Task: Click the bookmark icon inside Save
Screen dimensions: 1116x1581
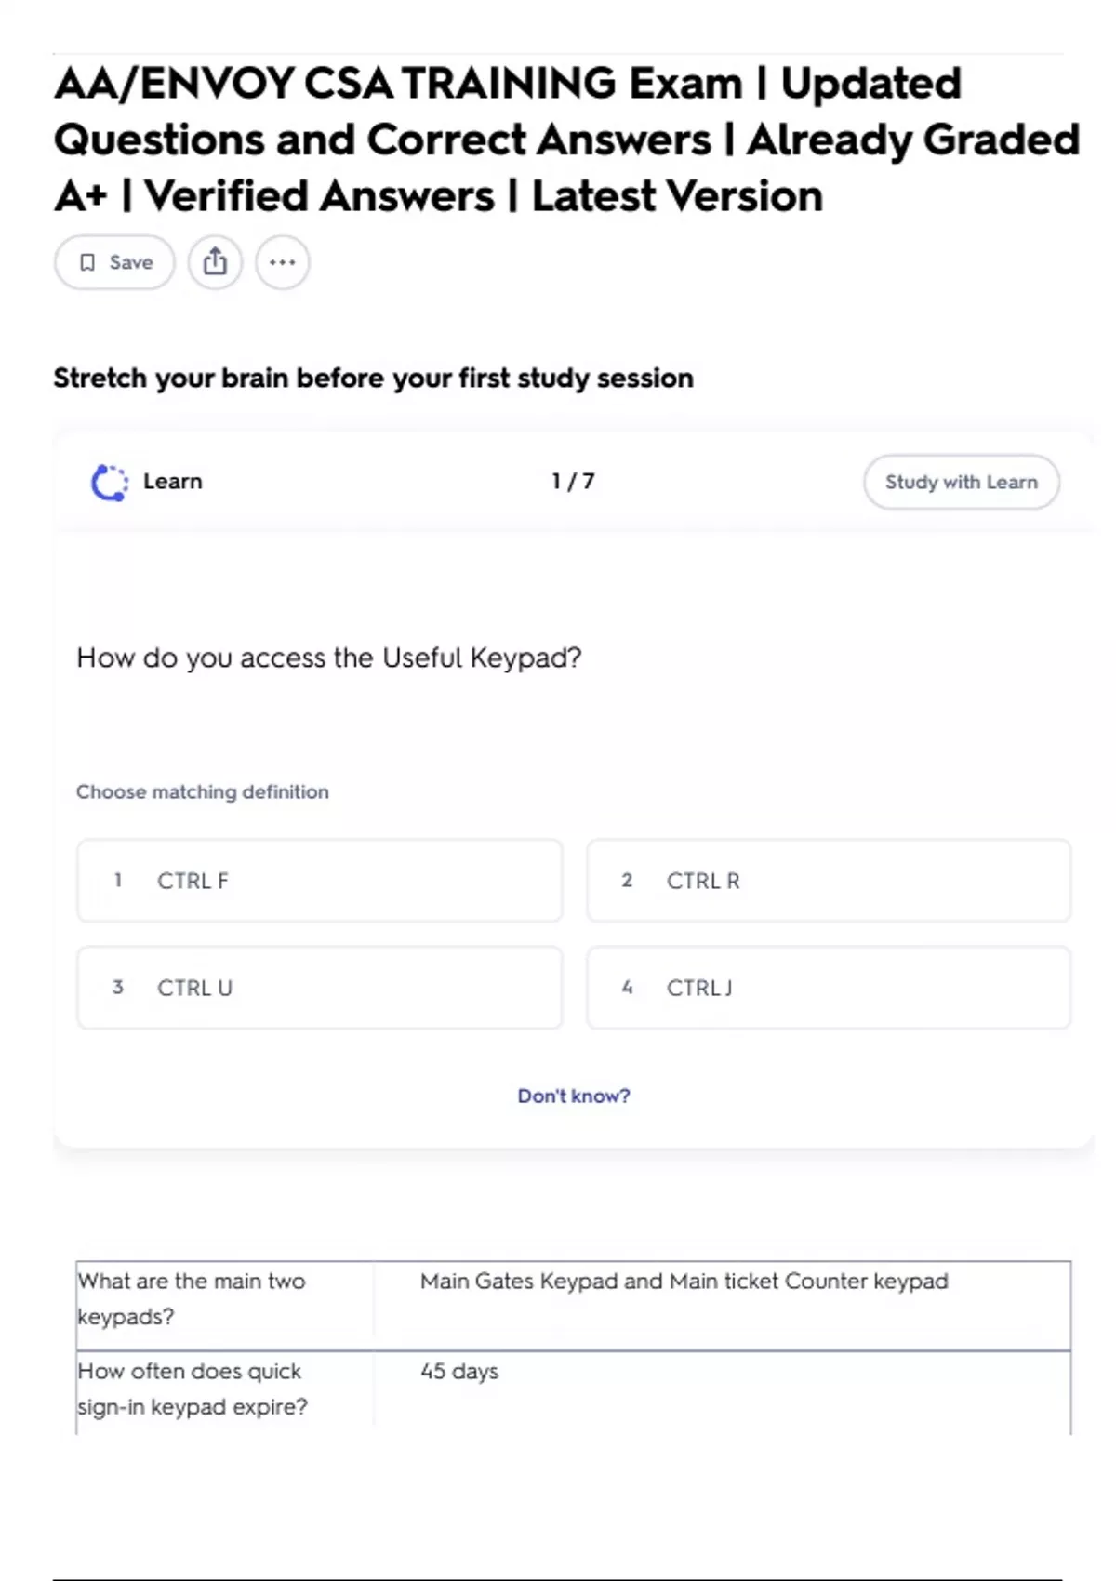Action: click(87, 262)
